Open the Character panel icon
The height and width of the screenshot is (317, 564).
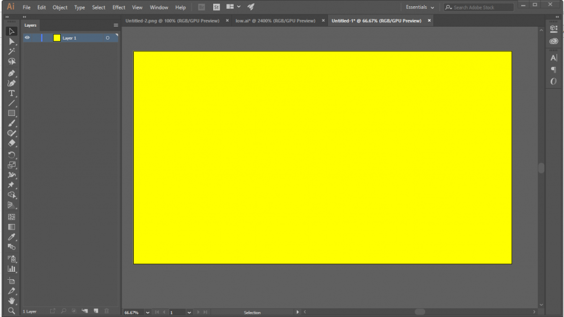pos(553,58)
